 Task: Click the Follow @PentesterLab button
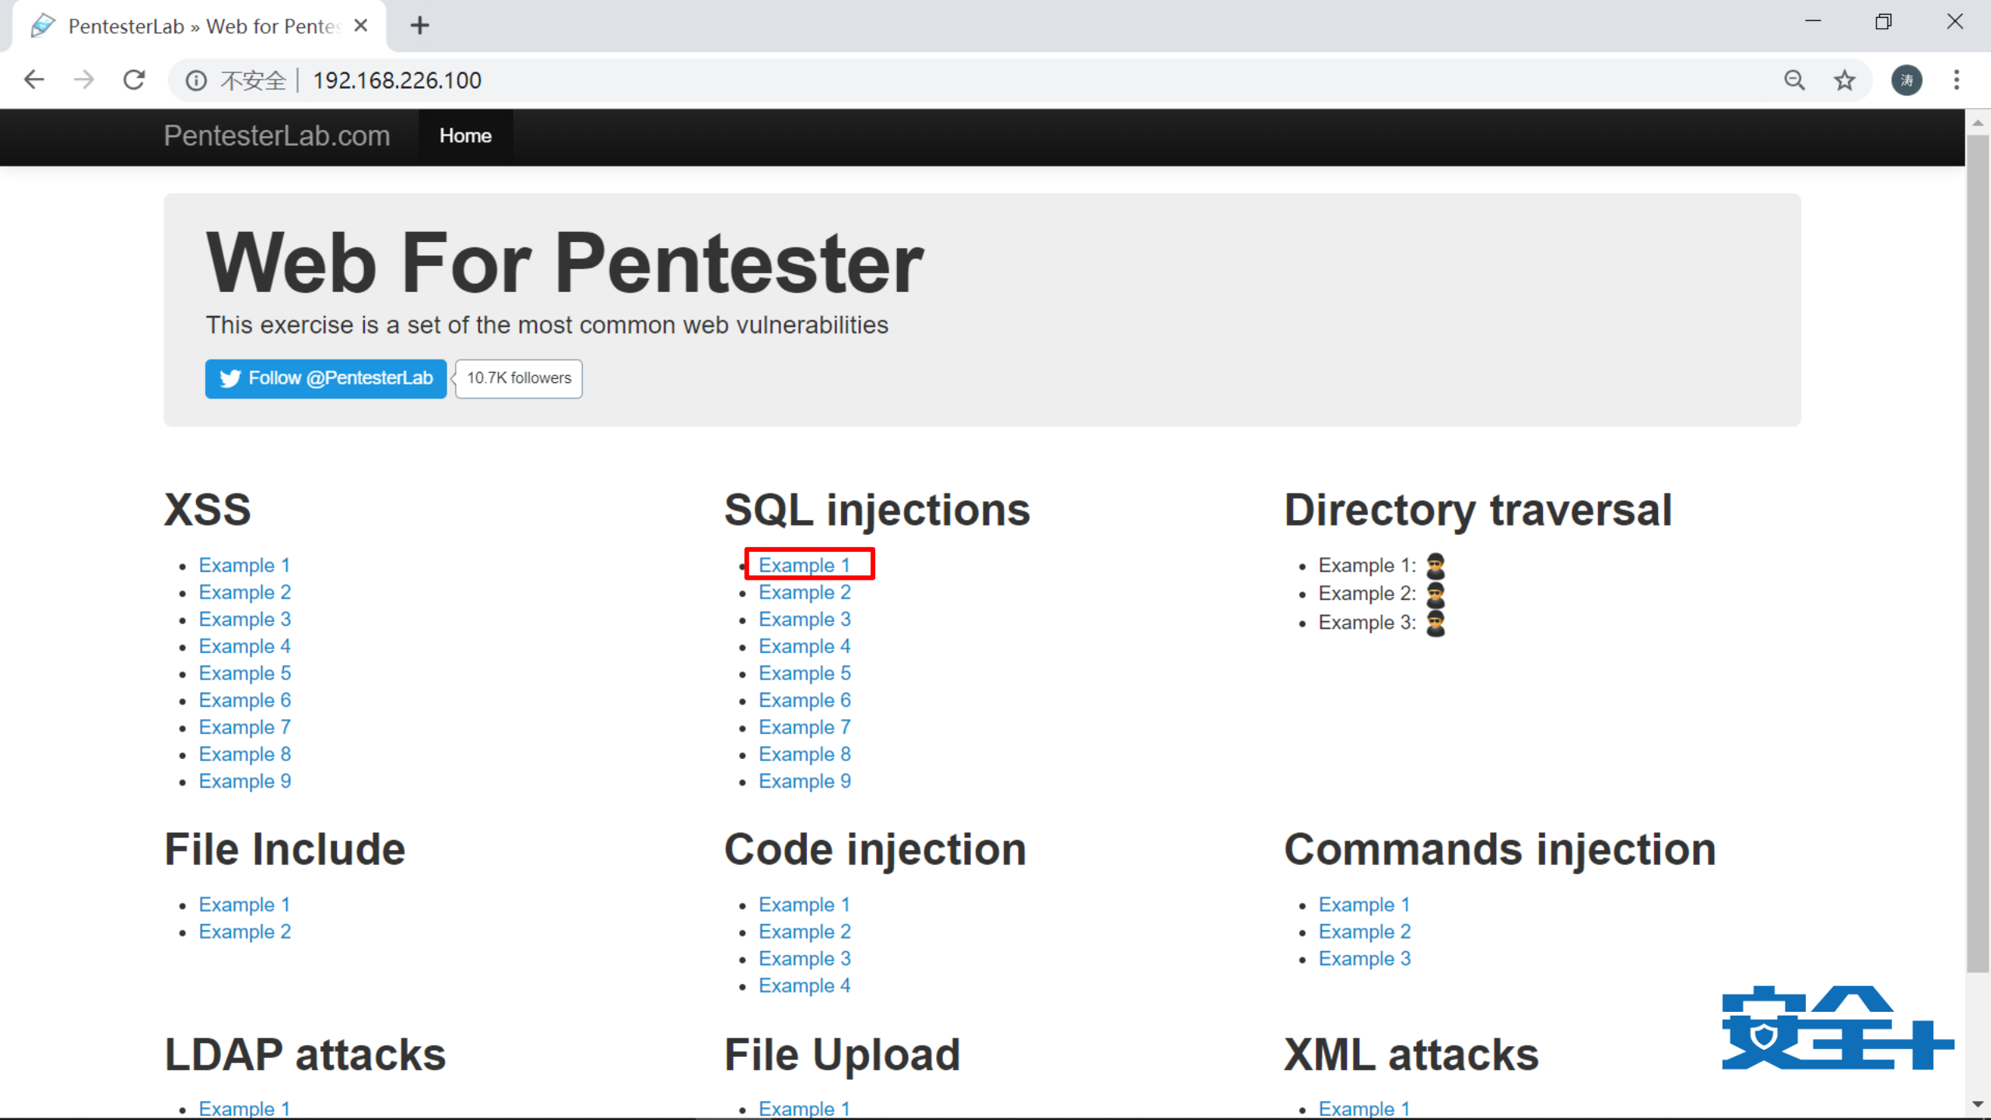pyautogui.click(x=325, y=378)
